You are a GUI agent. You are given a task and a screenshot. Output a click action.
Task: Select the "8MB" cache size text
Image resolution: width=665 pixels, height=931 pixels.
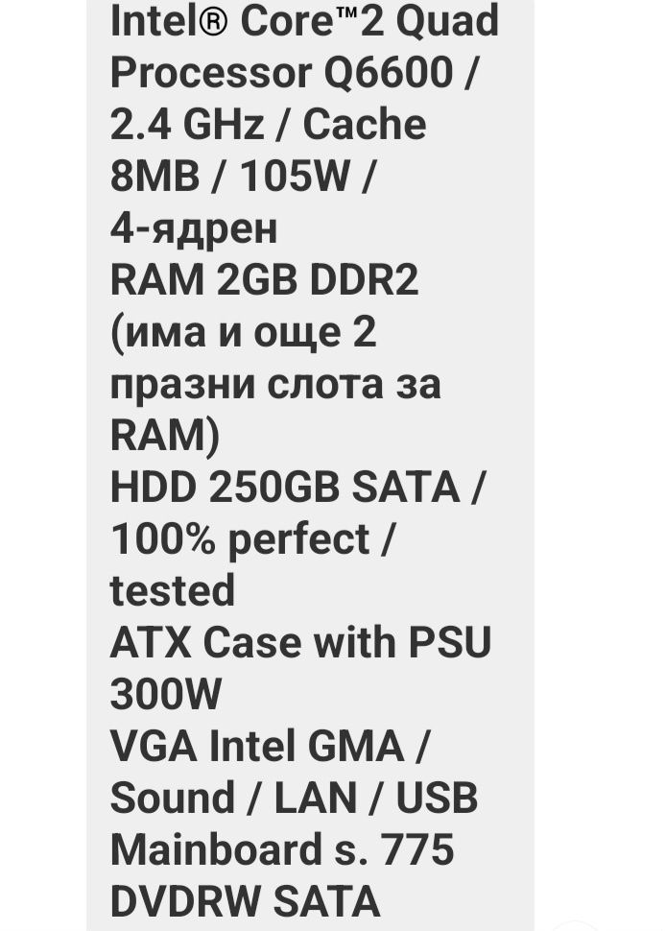click(x=154, y=176)
